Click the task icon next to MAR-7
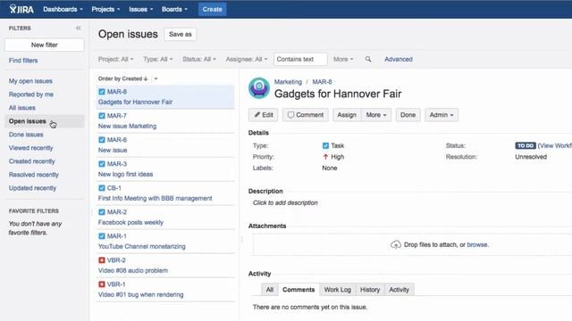Image resolution: width=572 pixels, height=321 pixels. click(x=102, y=116)
